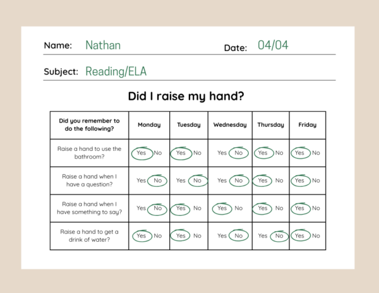The width and height of the screenshot is (379, 293).
Task: Click the Date field showing 04/04
Action: [273, 45]
